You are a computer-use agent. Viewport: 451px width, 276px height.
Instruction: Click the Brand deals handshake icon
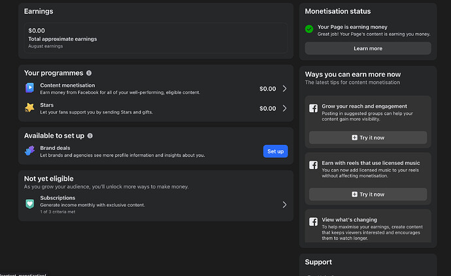[29, 151]
